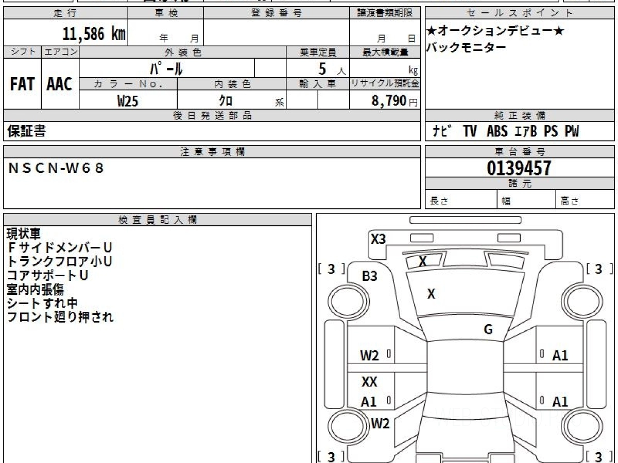Screen dimensions: 618x463
Task: Select the 8,790円 recycle deposit amount
Action: click(394, 101)
